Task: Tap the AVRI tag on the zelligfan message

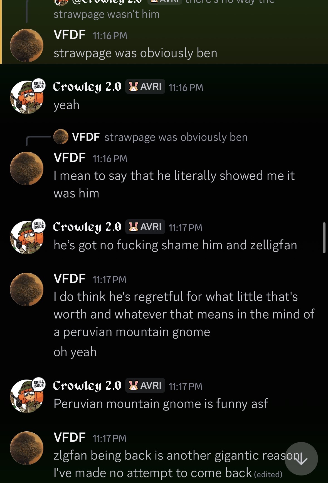Action: tap(145, 227)
